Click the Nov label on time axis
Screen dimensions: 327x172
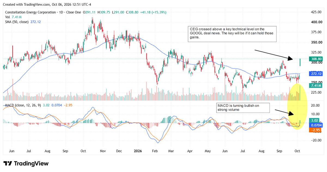click(102, 151)
